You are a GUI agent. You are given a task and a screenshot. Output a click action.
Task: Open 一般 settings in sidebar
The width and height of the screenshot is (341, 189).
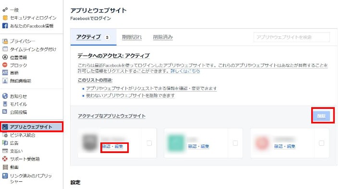coord(14,10)
